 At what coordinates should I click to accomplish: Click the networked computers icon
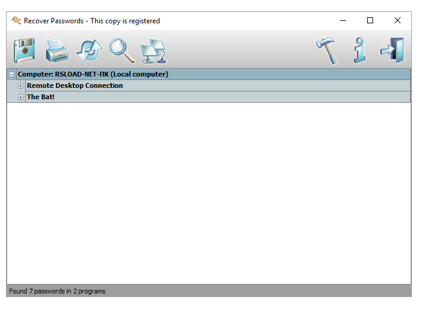pos(153,51)
